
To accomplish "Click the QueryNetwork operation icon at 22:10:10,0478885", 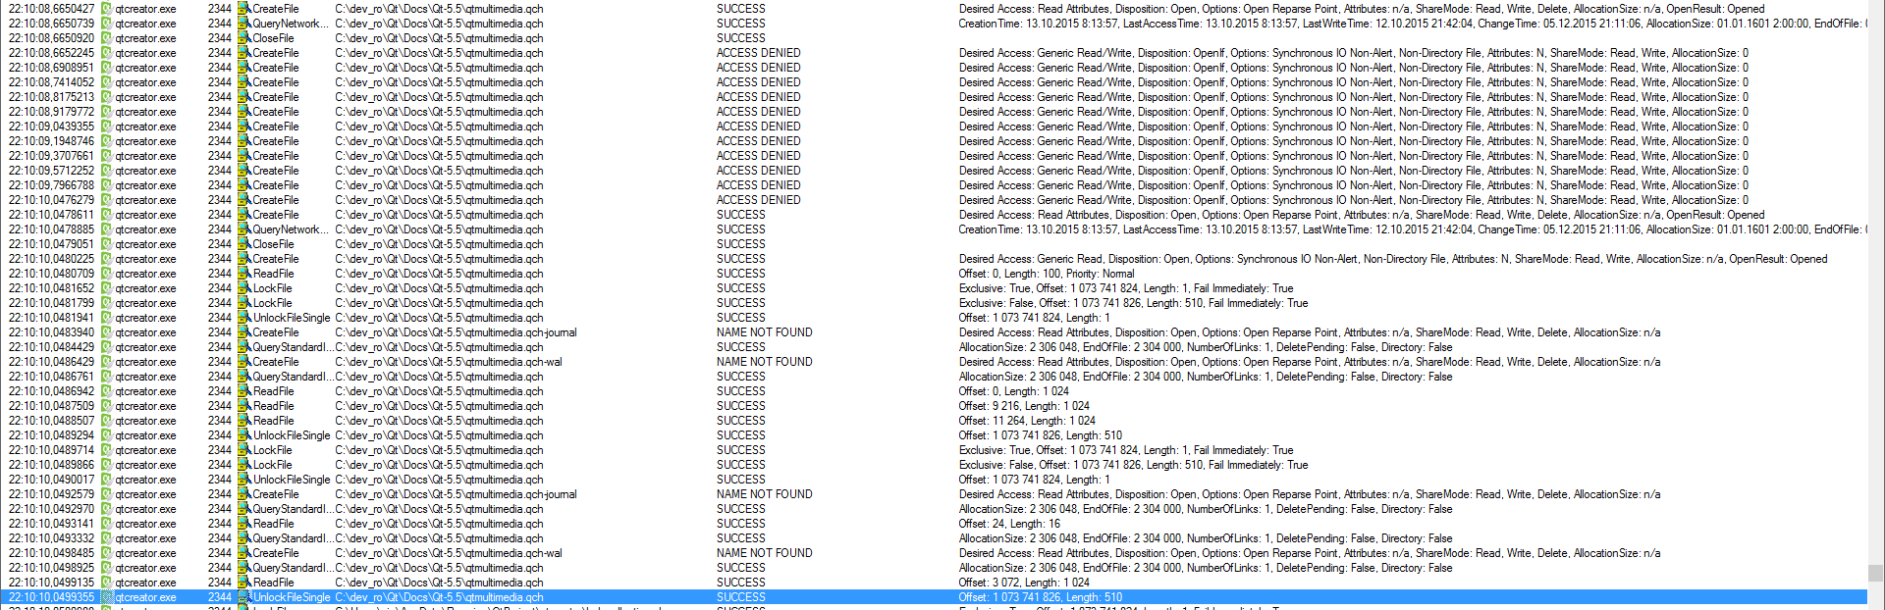I will point(244,229).
